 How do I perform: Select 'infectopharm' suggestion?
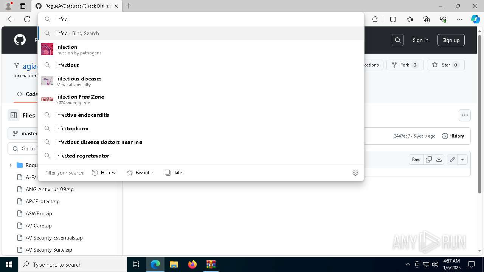pyautogui.click(x=201, y=128)
